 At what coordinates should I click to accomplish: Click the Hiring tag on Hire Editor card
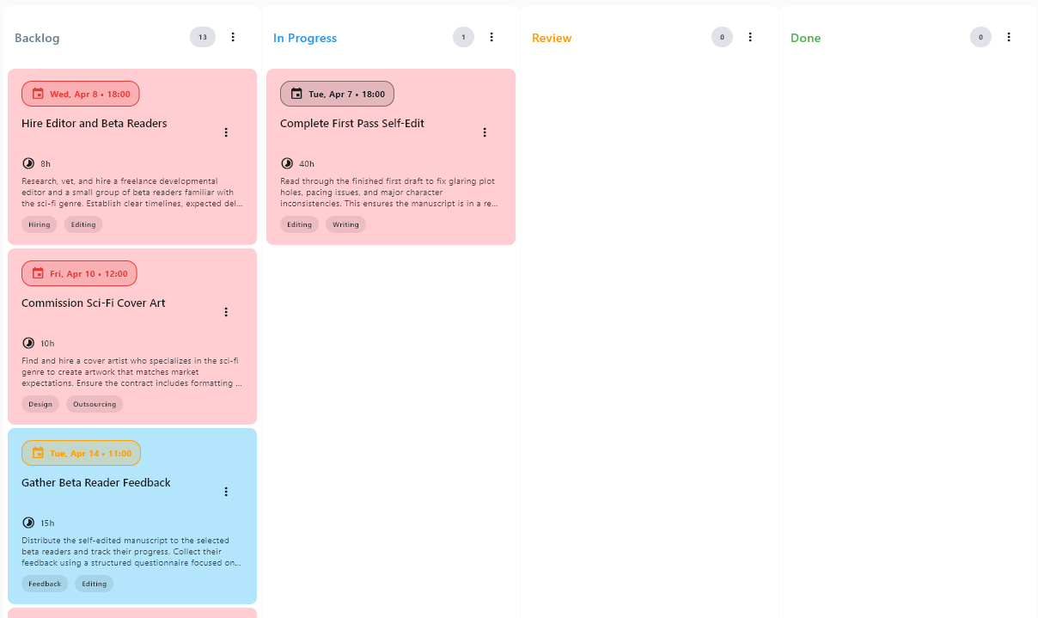point(40,224)
